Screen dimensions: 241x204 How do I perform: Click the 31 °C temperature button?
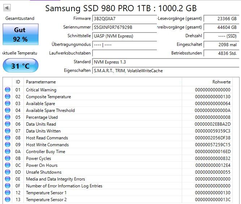click(x=21, y=65)
